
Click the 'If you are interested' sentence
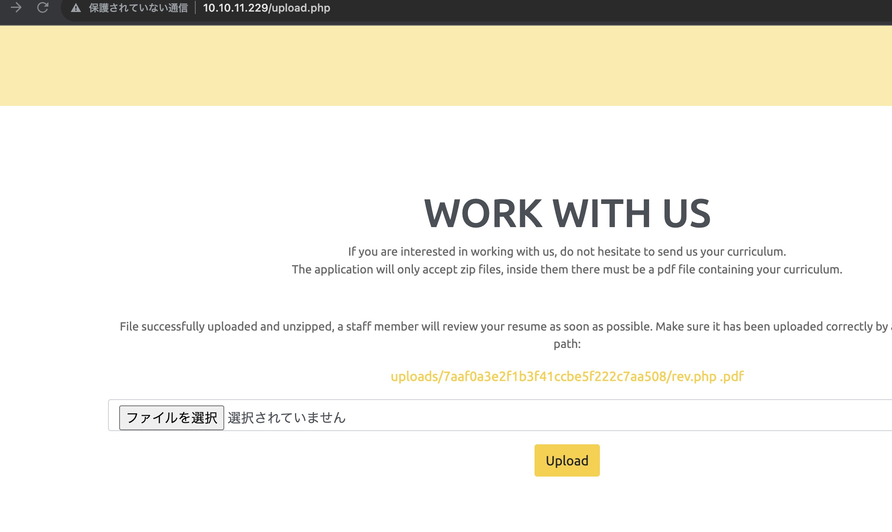coord(567,252)
